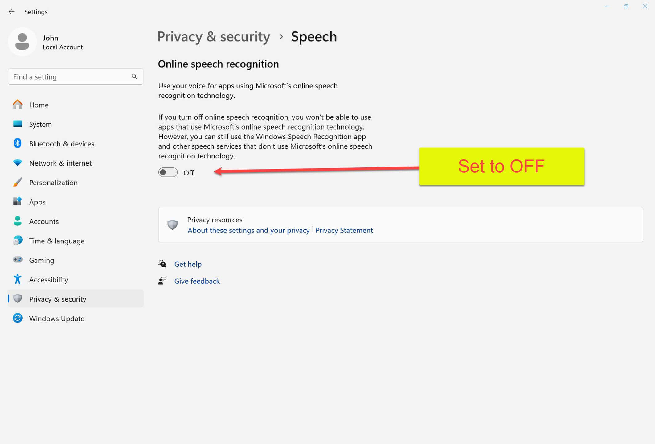Screen dimensions: 655x444
Task: Select Home in the sidebar
Action: [76, 105]
